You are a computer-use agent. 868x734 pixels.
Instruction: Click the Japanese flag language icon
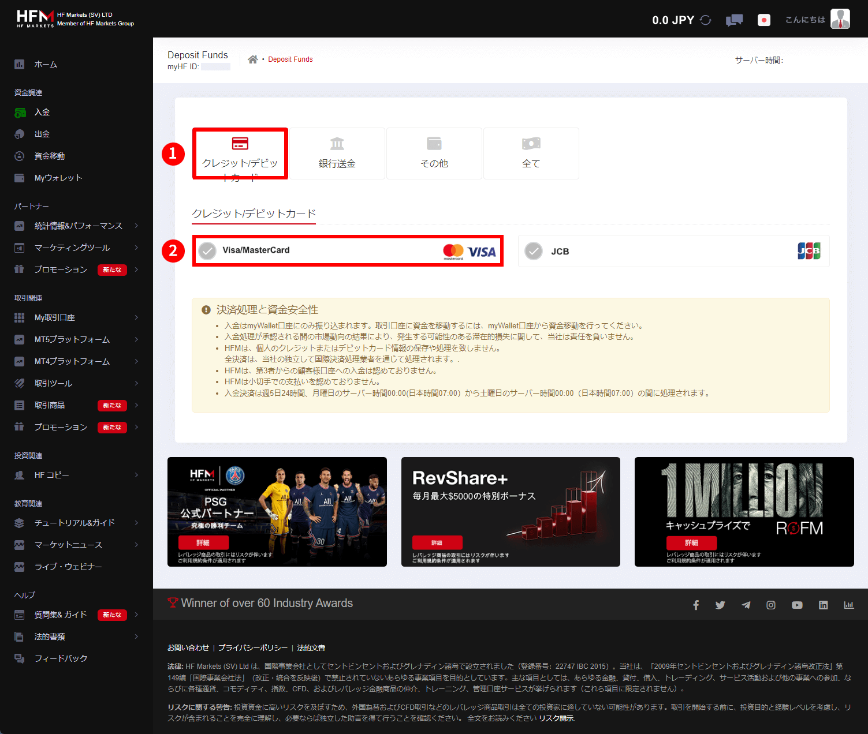(x=763, y=20)
